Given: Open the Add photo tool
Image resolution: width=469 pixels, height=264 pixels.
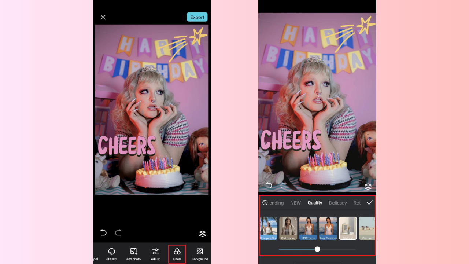Looking at the screenshot, I should 133,254.
